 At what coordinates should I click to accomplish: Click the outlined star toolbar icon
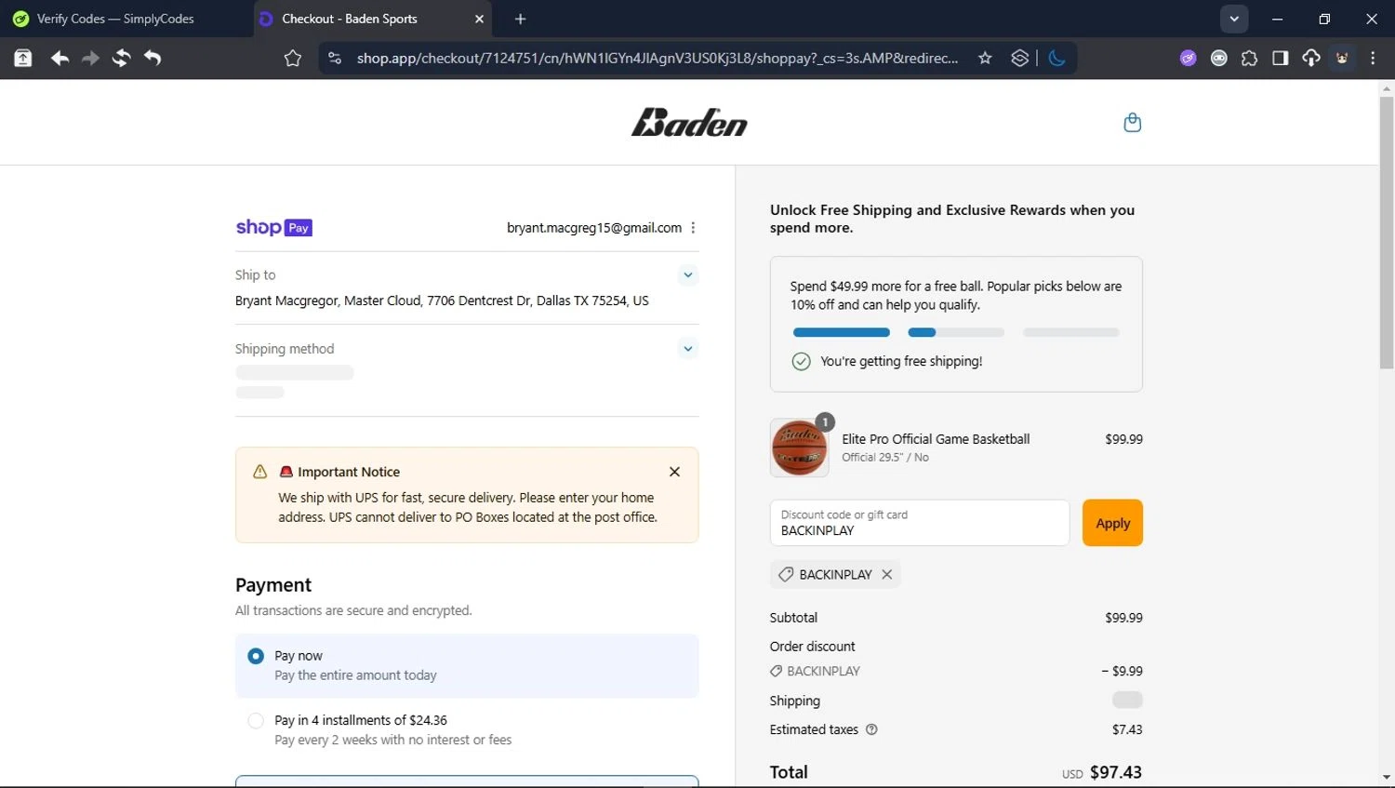(x=293, y=58)
